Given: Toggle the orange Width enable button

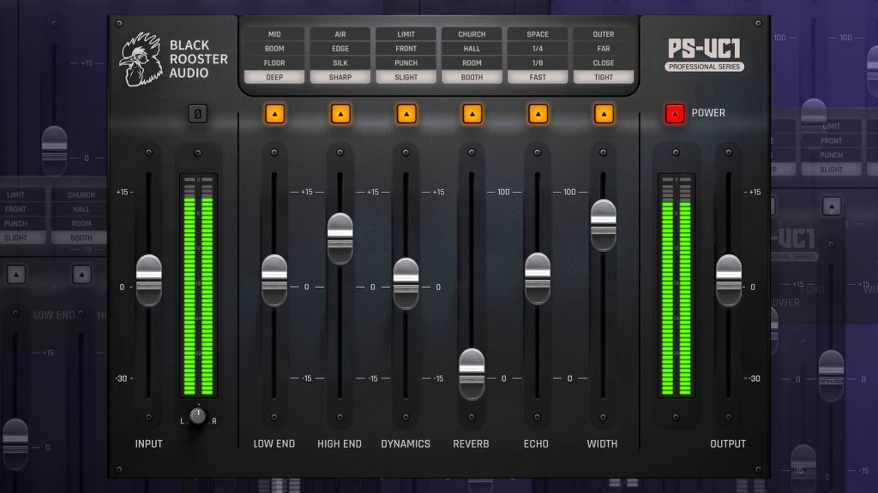Looking at the screenshot, I should coord(604,114).
